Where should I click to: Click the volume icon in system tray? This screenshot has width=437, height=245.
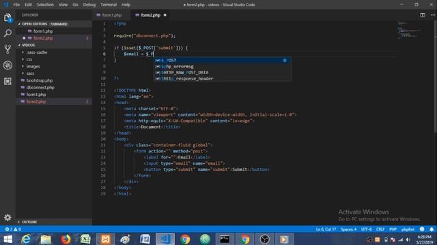click(x=408, y=240)
